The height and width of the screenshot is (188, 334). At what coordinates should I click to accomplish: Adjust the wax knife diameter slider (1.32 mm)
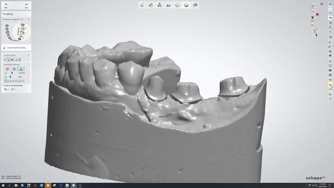pyautogui.click(x=11, y=73)
